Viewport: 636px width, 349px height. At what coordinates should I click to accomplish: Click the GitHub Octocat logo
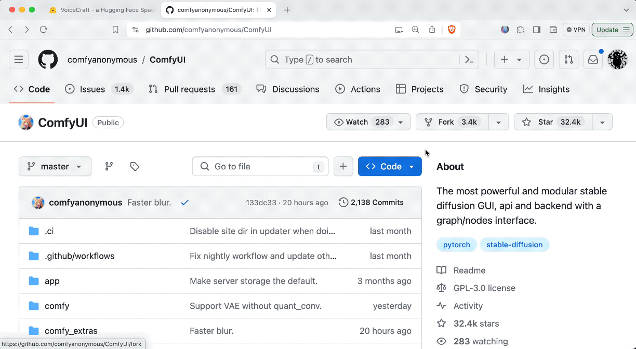click(48, 60)
